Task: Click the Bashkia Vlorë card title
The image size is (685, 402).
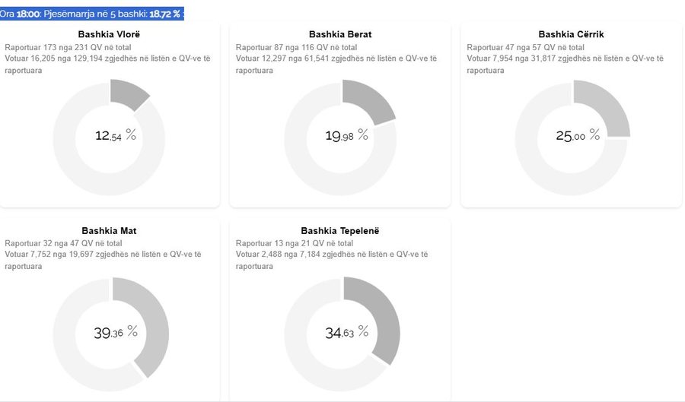Action: 109,34
